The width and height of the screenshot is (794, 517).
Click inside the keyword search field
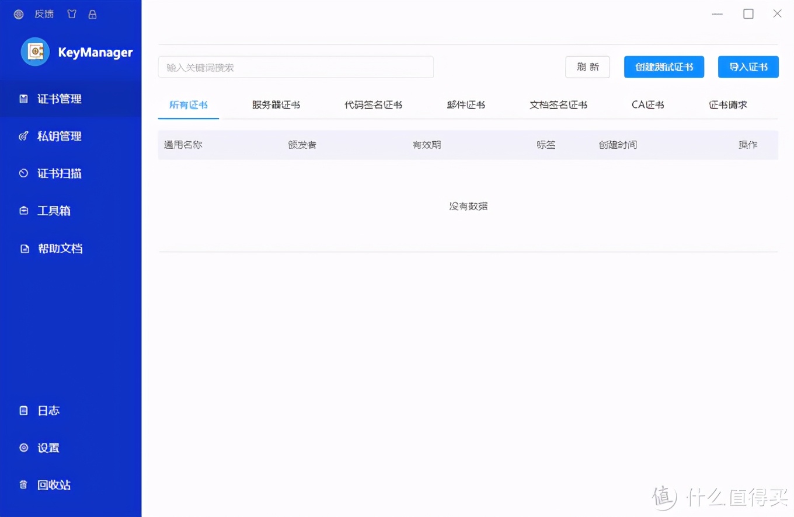(x=295, y=67)
